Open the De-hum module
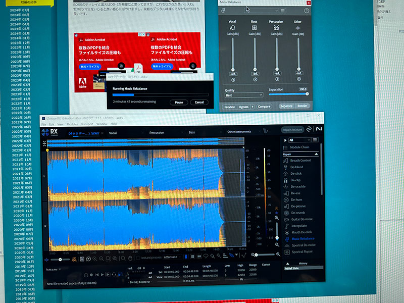This screenshot has width=404, height=303. pos(293,199)
